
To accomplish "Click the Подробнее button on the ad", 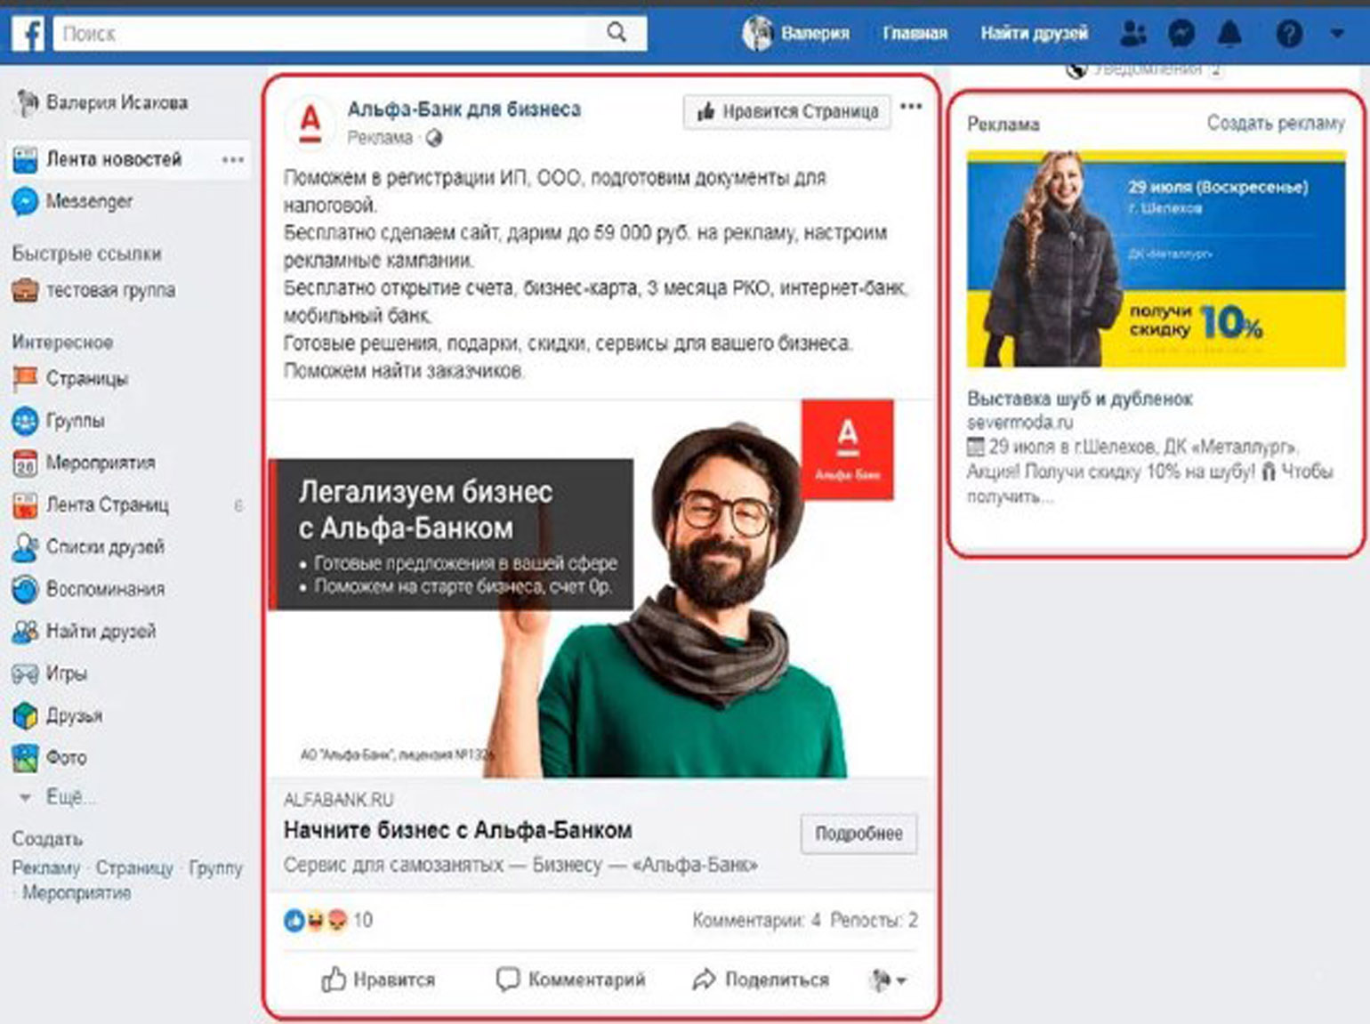I will [858, 834].
